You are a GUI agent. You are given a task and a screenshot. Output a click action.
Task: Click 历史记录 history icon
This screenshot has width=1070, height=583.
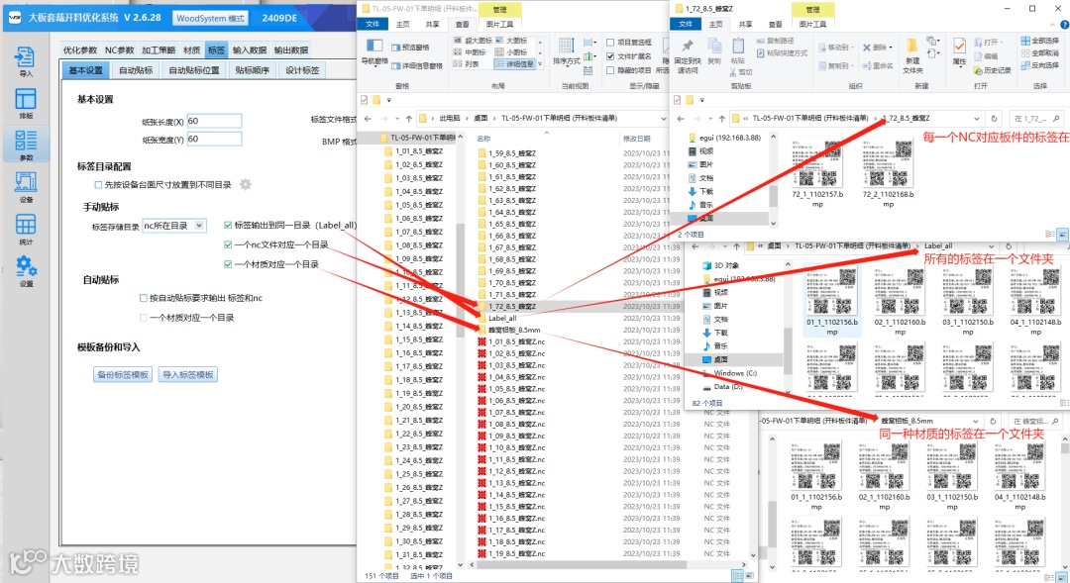(978, 70)
